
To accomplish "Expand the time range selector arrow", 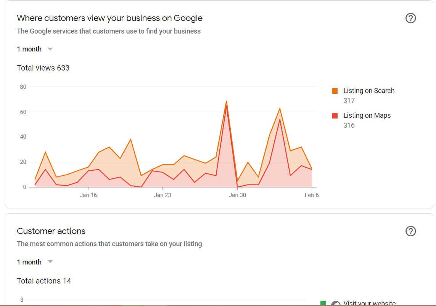I will coord(50,49).
